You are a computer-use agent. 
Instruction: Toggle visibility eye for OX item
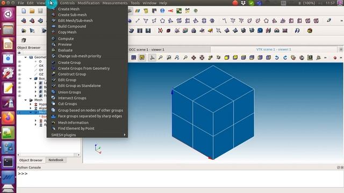(x=19, y=65)
